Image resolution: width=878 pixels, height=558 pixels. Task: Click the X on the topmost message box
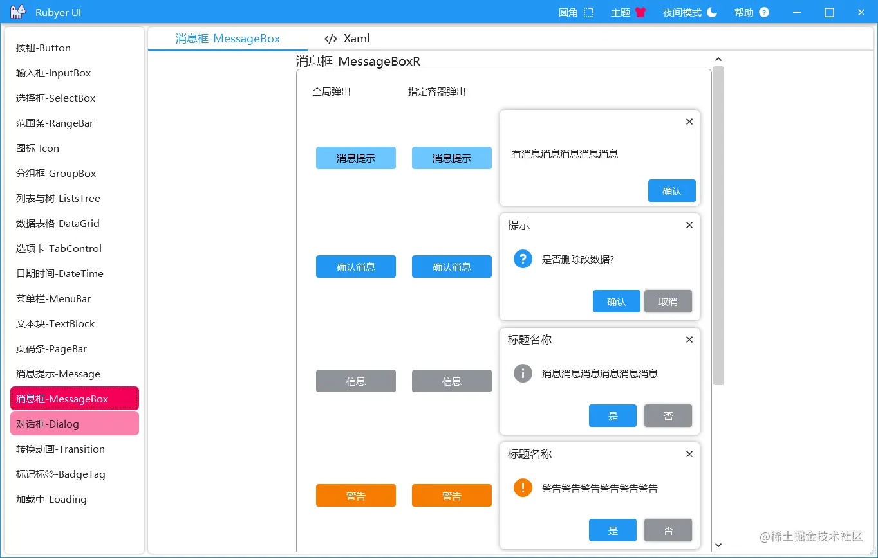point(689,121)
